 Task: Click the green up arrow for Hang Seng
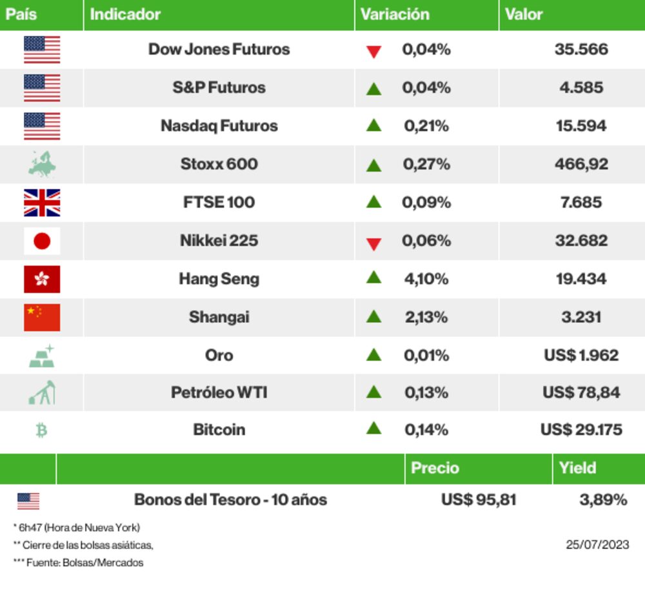point(373,278)
